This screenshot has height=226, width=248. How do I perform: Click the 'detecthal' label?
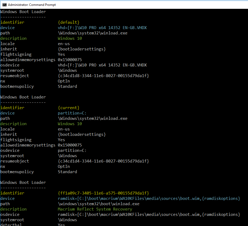coord(11,225)
